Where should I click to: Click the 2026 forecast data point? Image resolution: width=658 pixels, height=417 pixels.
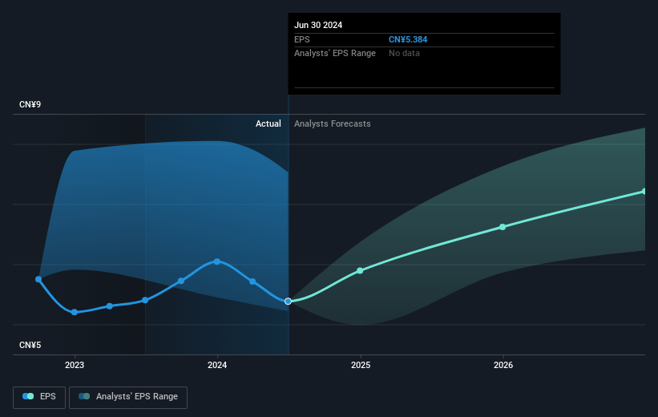(503, 227)
